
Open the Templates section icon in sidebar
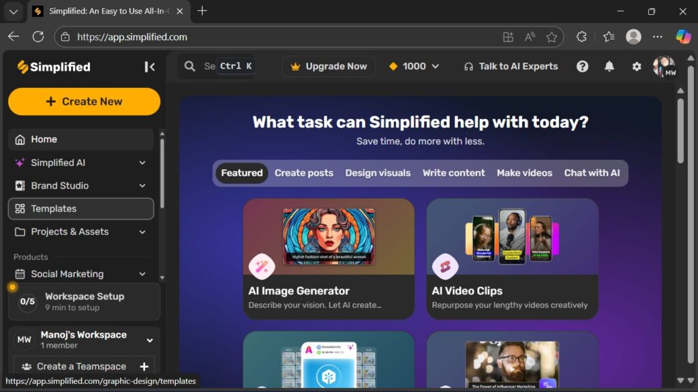tap(21, 209)
